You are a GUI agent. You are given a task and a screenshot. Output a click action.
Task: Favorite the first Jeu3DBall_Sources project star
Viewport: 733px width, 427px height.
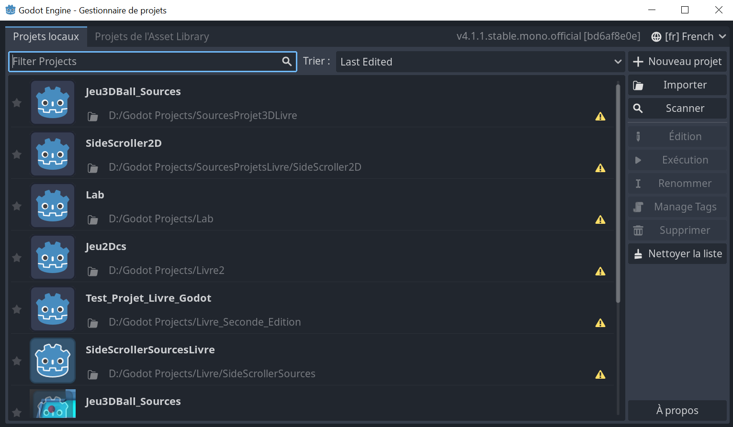click(x=17, y=103)
